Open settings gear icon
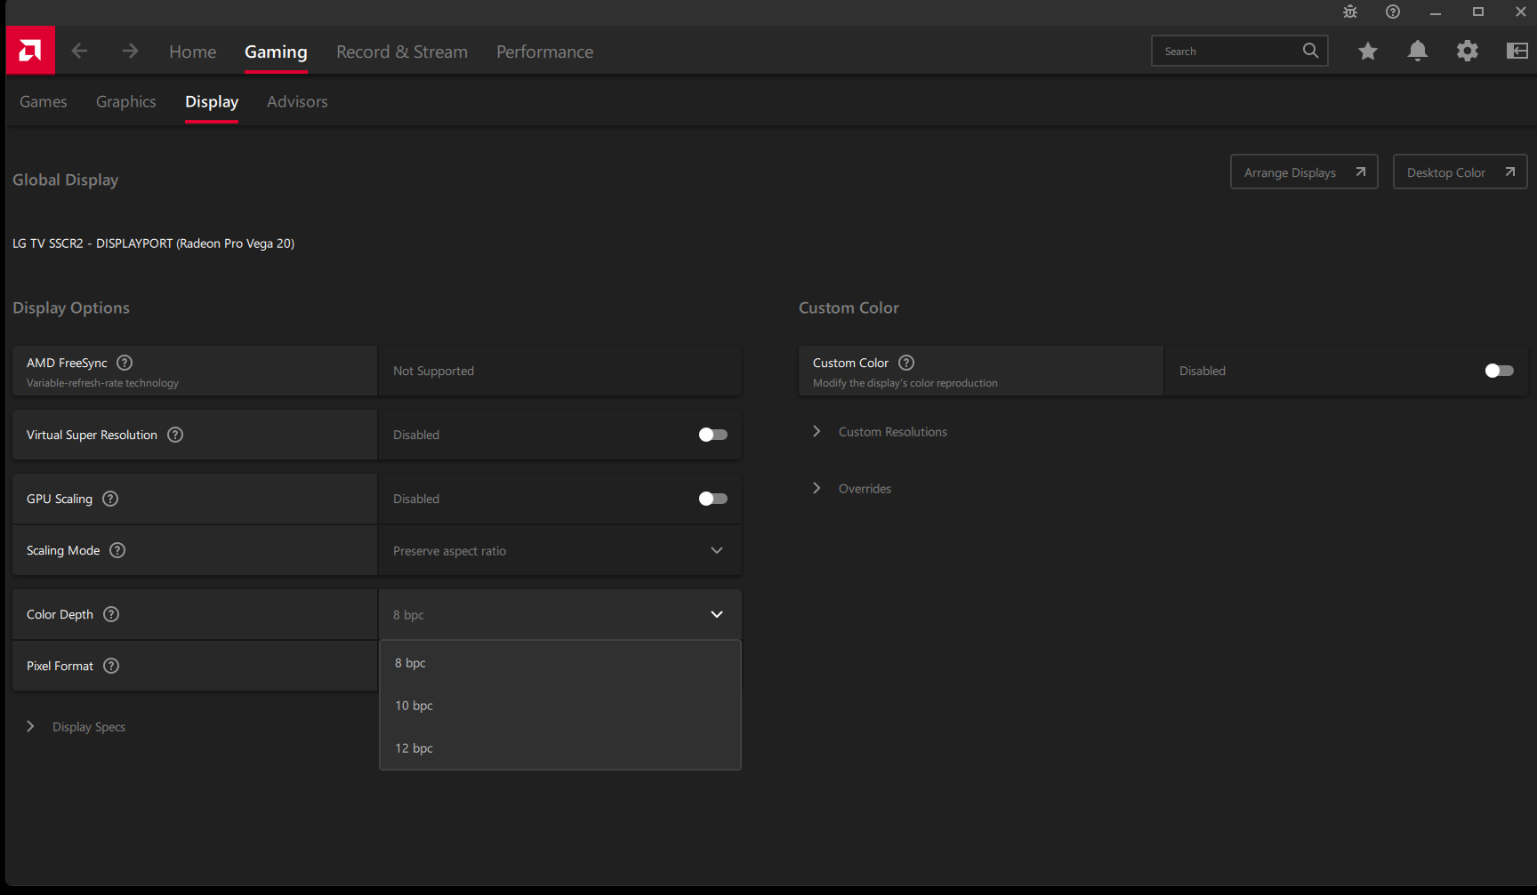1537x895 pixels. pyautogui.click(x=1467, y=52)
